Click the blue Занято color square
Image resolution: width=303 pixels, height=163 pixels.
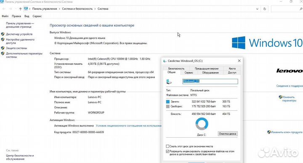(168, 102)
